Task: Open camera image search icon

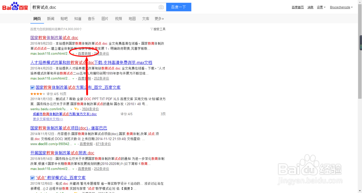Action: [161, 7]
